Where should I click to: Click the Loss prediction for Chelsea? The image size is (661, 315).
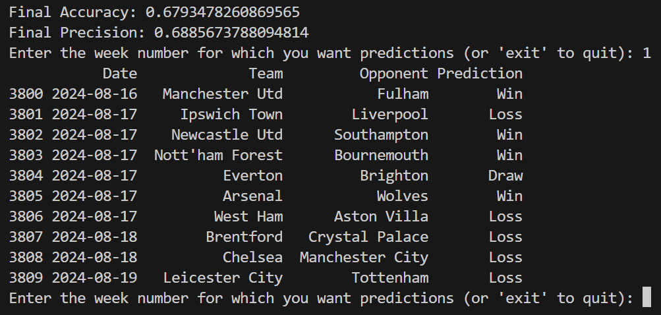tap(505, 257)
